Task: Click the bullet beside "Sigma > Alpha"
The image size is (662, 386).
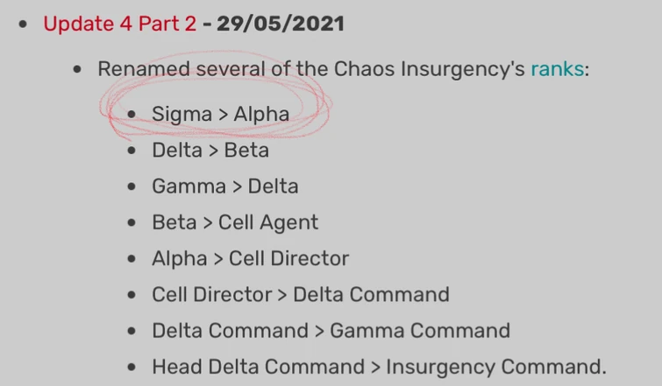Action: (132, 115)
